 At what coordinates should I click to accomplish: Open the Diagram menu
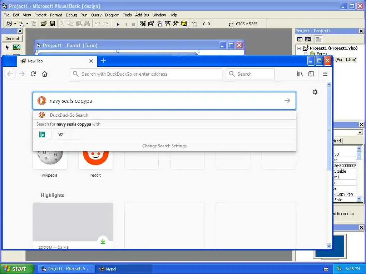point(112,15)
